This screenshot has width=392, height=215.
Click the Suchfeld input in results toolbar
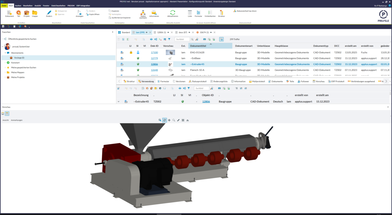pyautogui.click(x=182, y=39)
